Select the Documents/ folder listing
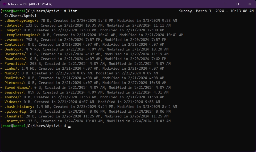 coord(16,54)
